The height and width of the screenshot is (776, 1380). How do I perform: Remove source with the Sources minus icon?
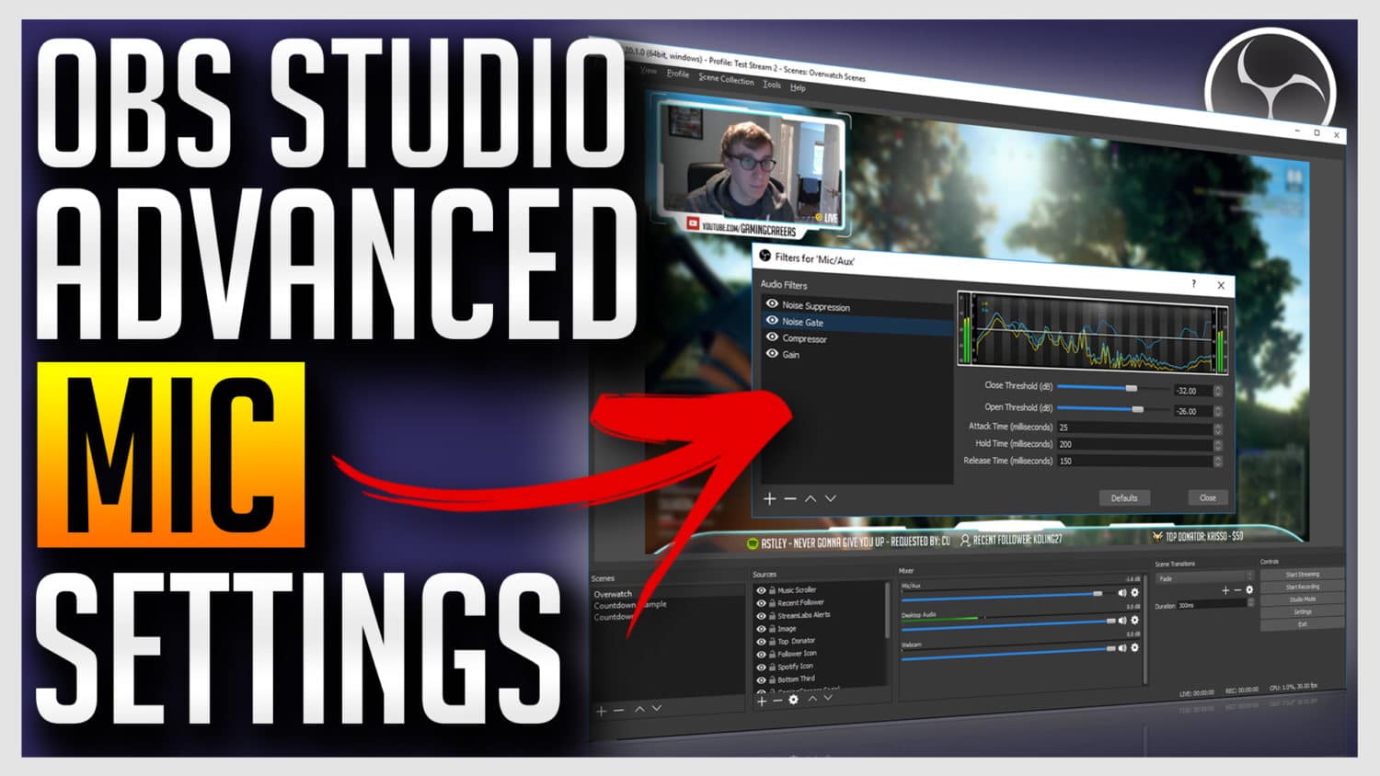point(777,701)
